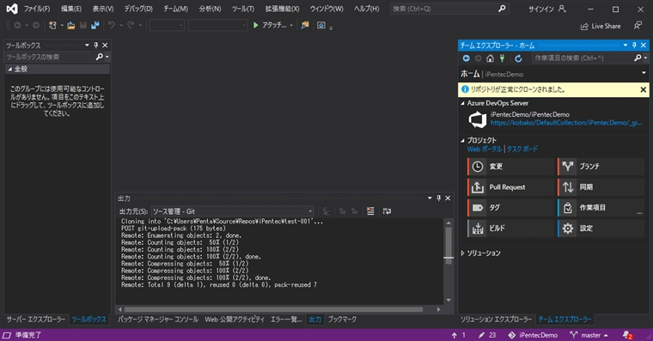
Task: Switch to the ソリューション エクスプローラー tab
Action: coord(496,320)
